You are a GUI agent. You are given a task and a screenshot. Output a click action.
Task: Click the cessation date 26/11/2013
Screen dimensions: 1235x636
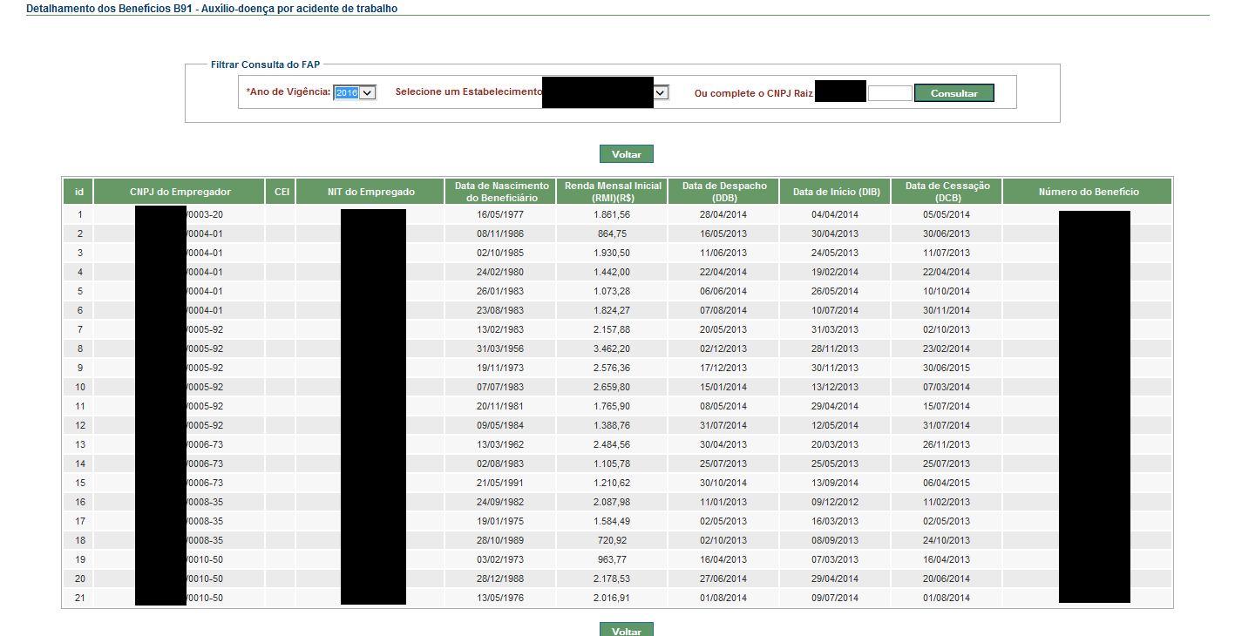pyautogui.click(x=947, y=444)
